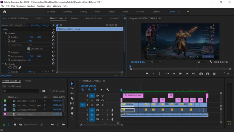Toggle Uniform Scale checkbox
The width and height of the screenshot is (234, 132).
tap(29, 49)
